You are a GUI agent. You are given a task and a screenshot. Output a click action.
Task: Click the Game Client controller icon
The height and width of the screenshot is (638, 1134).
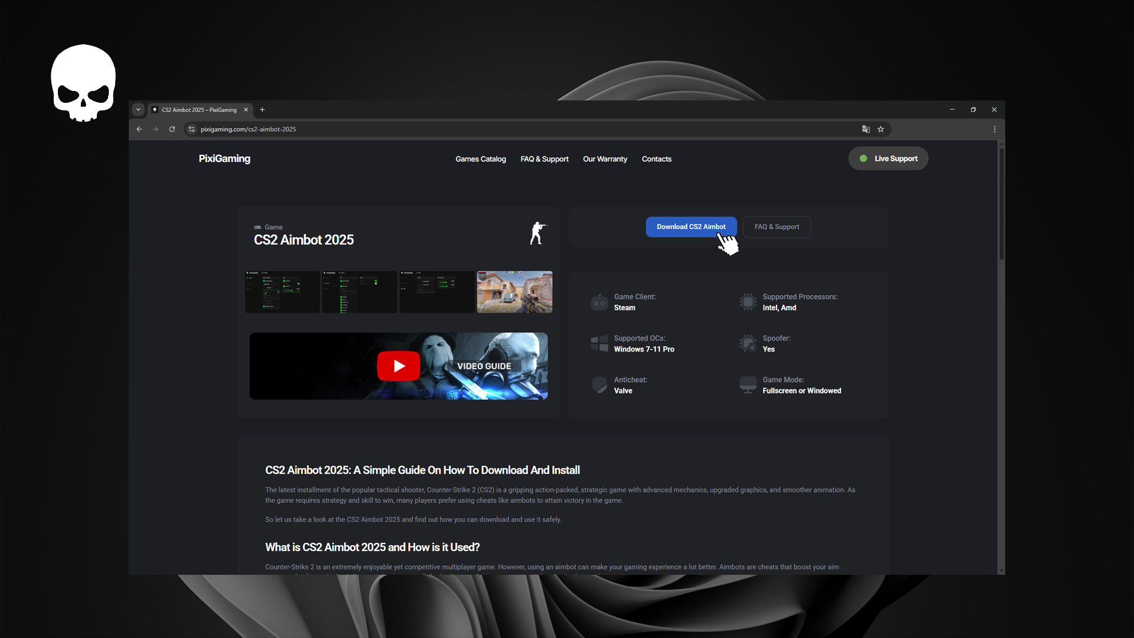(599, 302)
